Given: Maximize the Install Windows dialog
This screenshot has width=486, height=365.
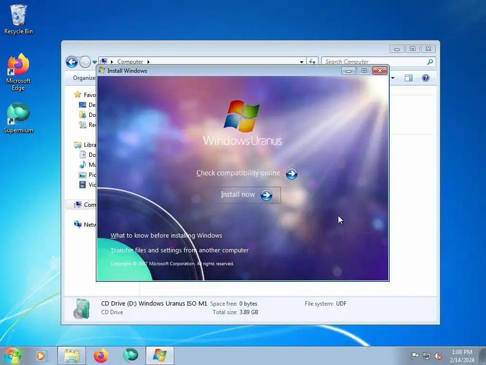Looking at the screenshot, I should click(x=364, y=71).
